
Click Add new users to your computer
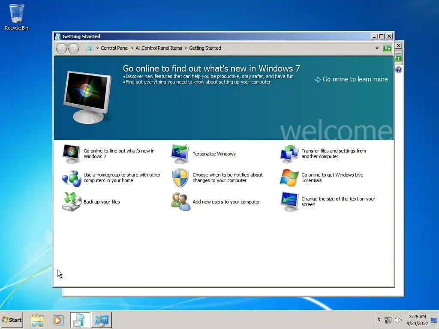(x=226, y=202)
